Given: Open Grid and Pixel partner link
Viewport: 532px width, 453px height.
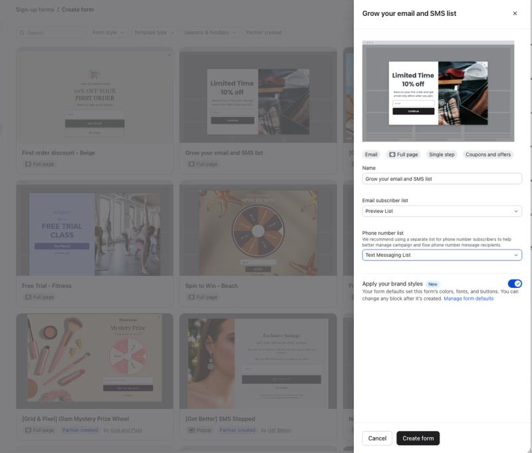Looking at the screenshot, I should 126,430.
